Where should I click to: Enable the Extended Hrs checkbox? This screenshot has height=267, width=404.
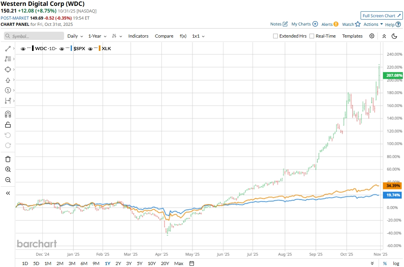coord(275,36)
